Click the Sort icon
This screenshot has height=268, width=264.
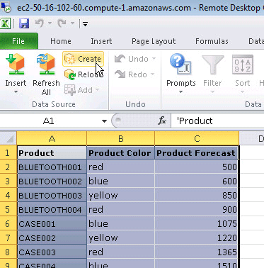point(242,65)
